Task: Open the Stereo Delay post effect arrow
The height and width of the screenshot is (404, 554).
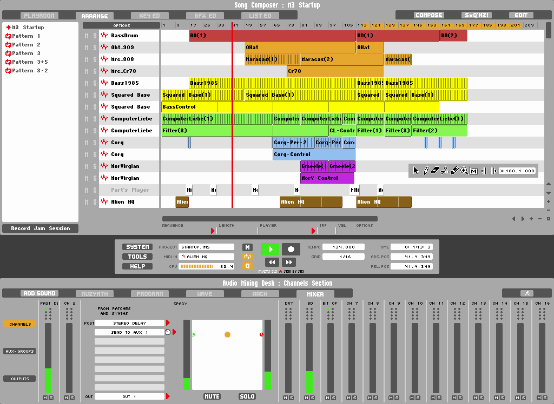Action: (168, 323)
